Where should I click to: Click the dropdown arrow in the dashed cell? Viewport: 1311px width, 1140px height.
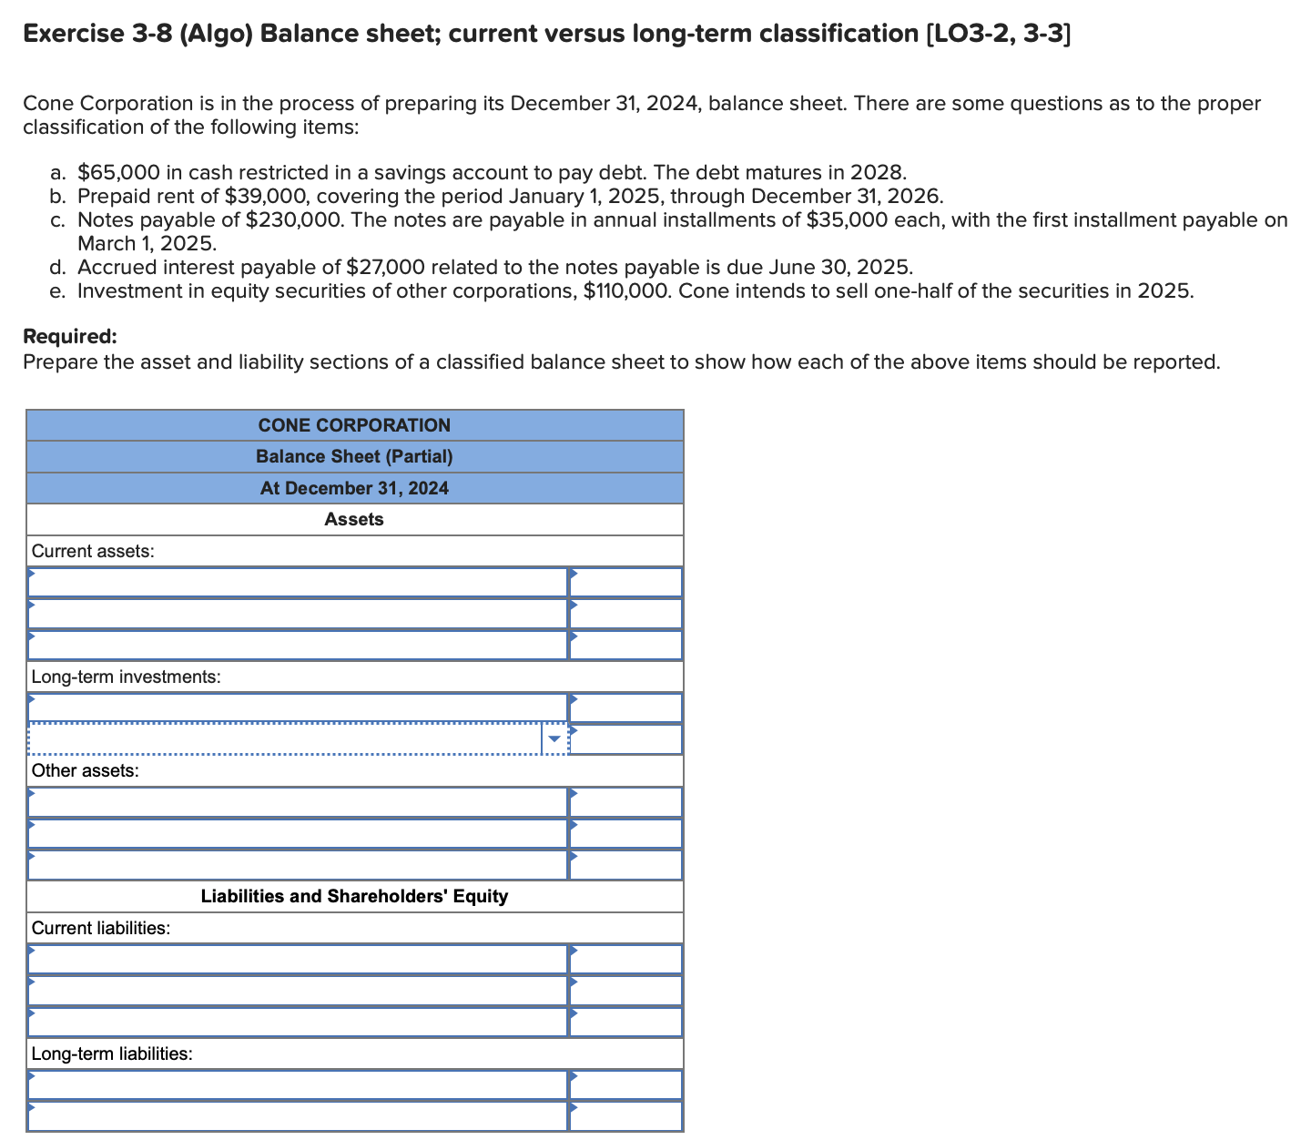554,738
